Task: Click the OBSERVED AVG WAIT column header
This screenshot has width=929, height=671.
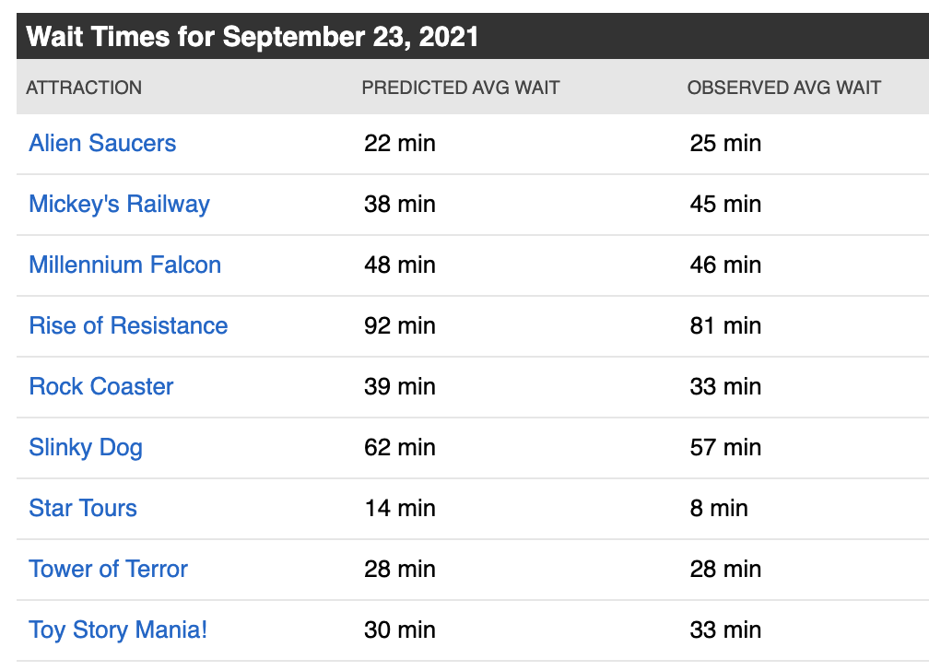Action: (784, 88)
